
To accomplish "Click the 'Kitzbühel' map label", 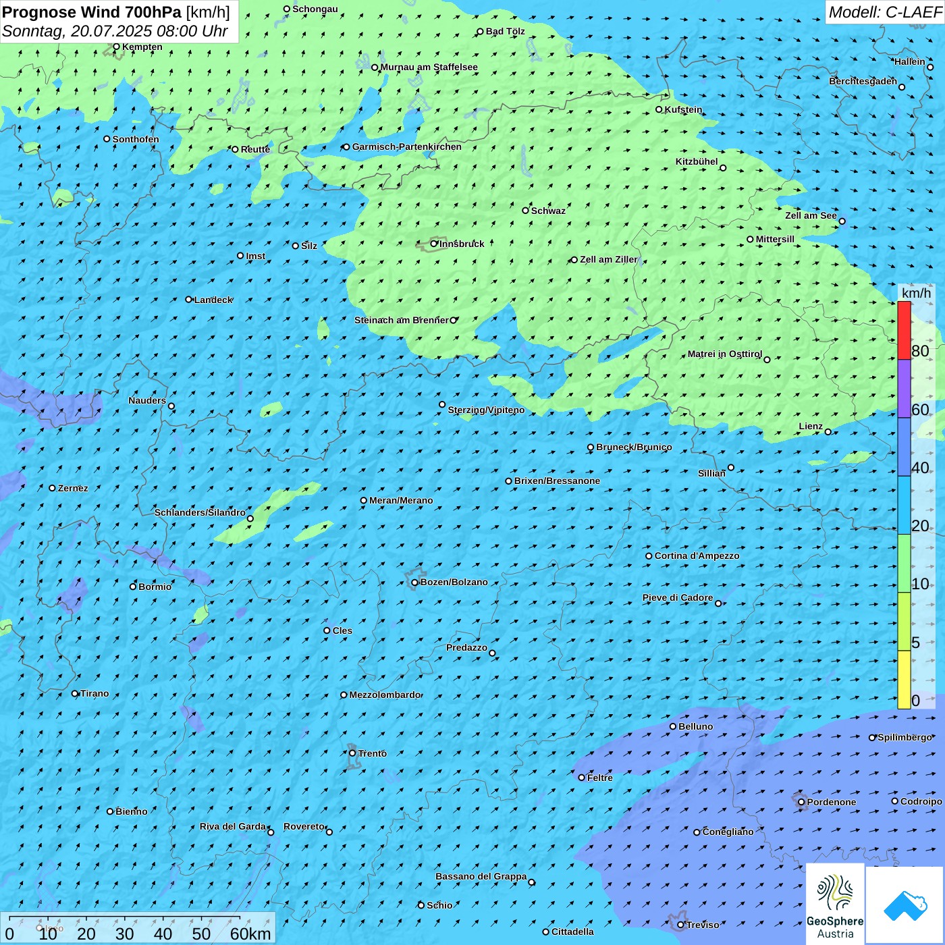I will click(697, 161).
